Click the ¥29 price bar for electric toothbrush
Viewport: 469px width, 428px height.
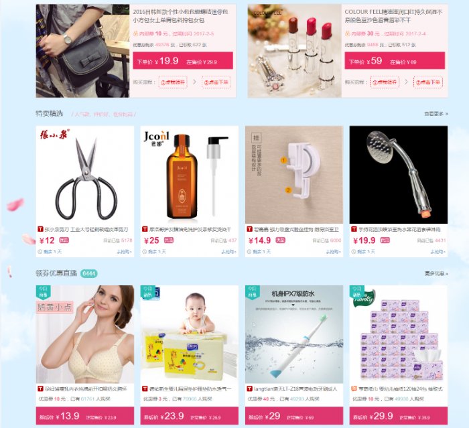(x=294, y=416)
